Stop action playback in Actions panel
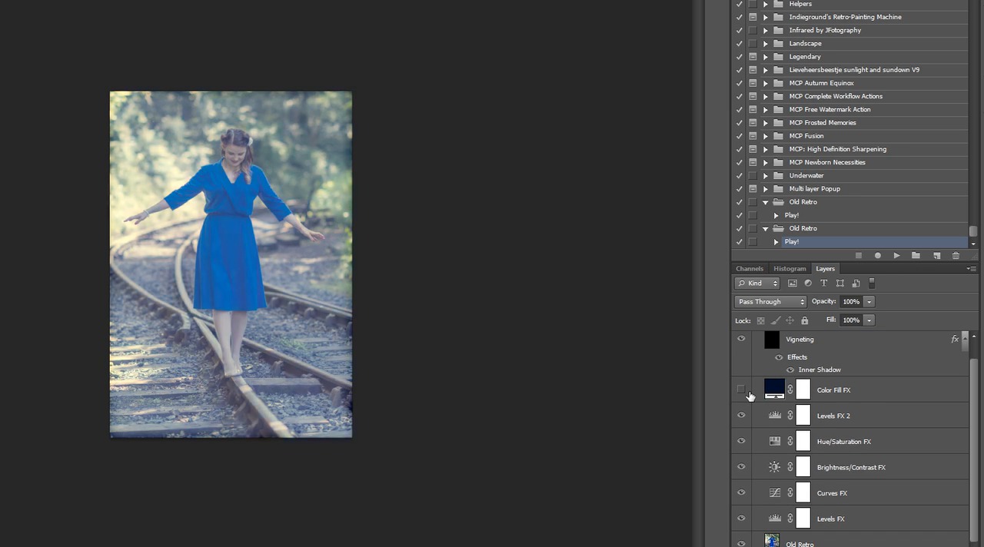 click(x=859, y=256)
